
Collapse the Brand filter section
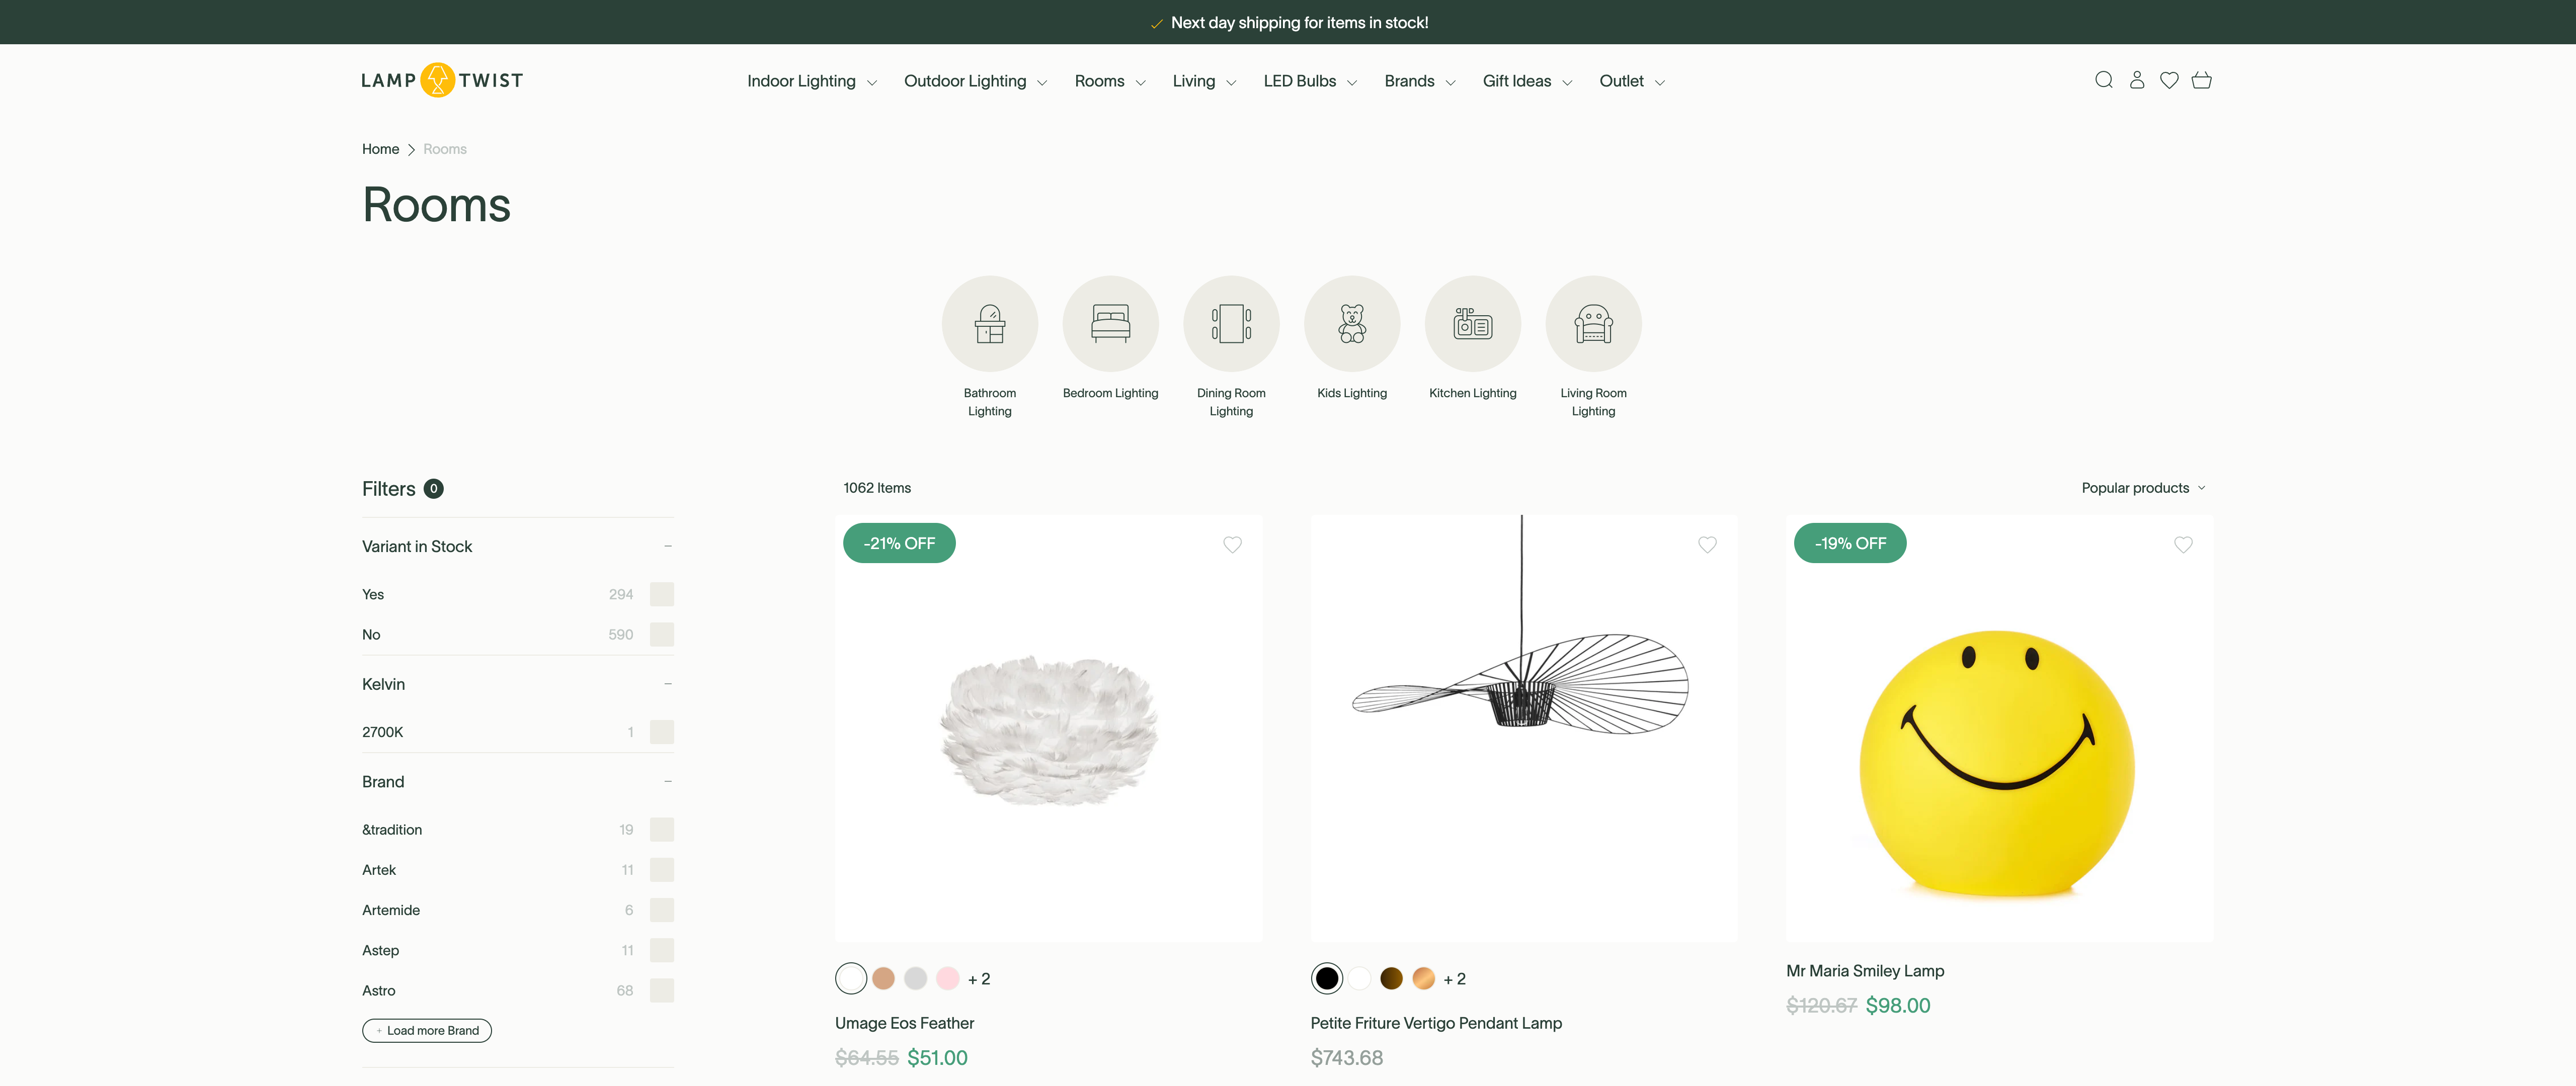(x=667, y=781)
